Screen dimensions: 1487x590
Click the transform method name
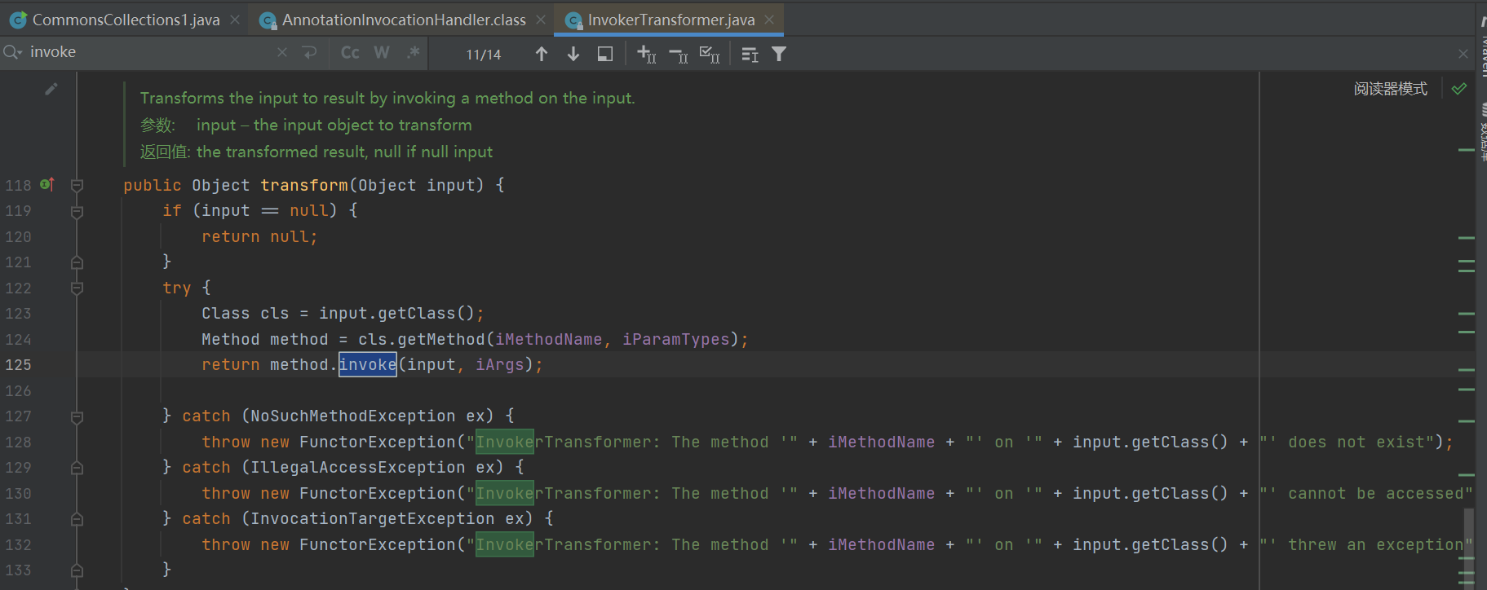coord(304,185)
